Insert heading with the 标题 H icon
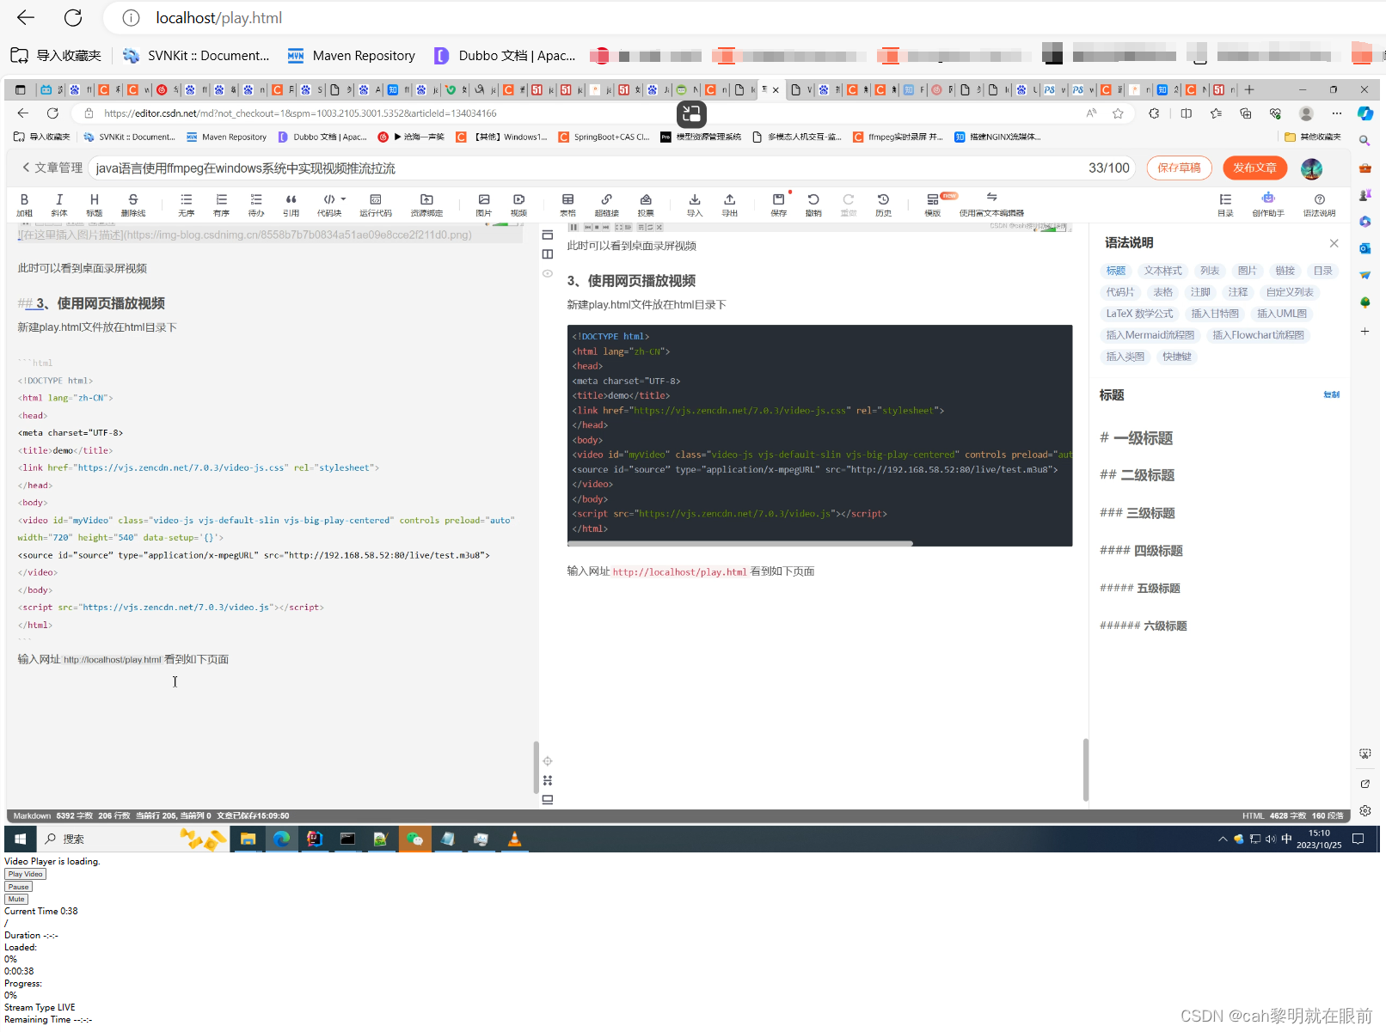 (x=94, y=205)
